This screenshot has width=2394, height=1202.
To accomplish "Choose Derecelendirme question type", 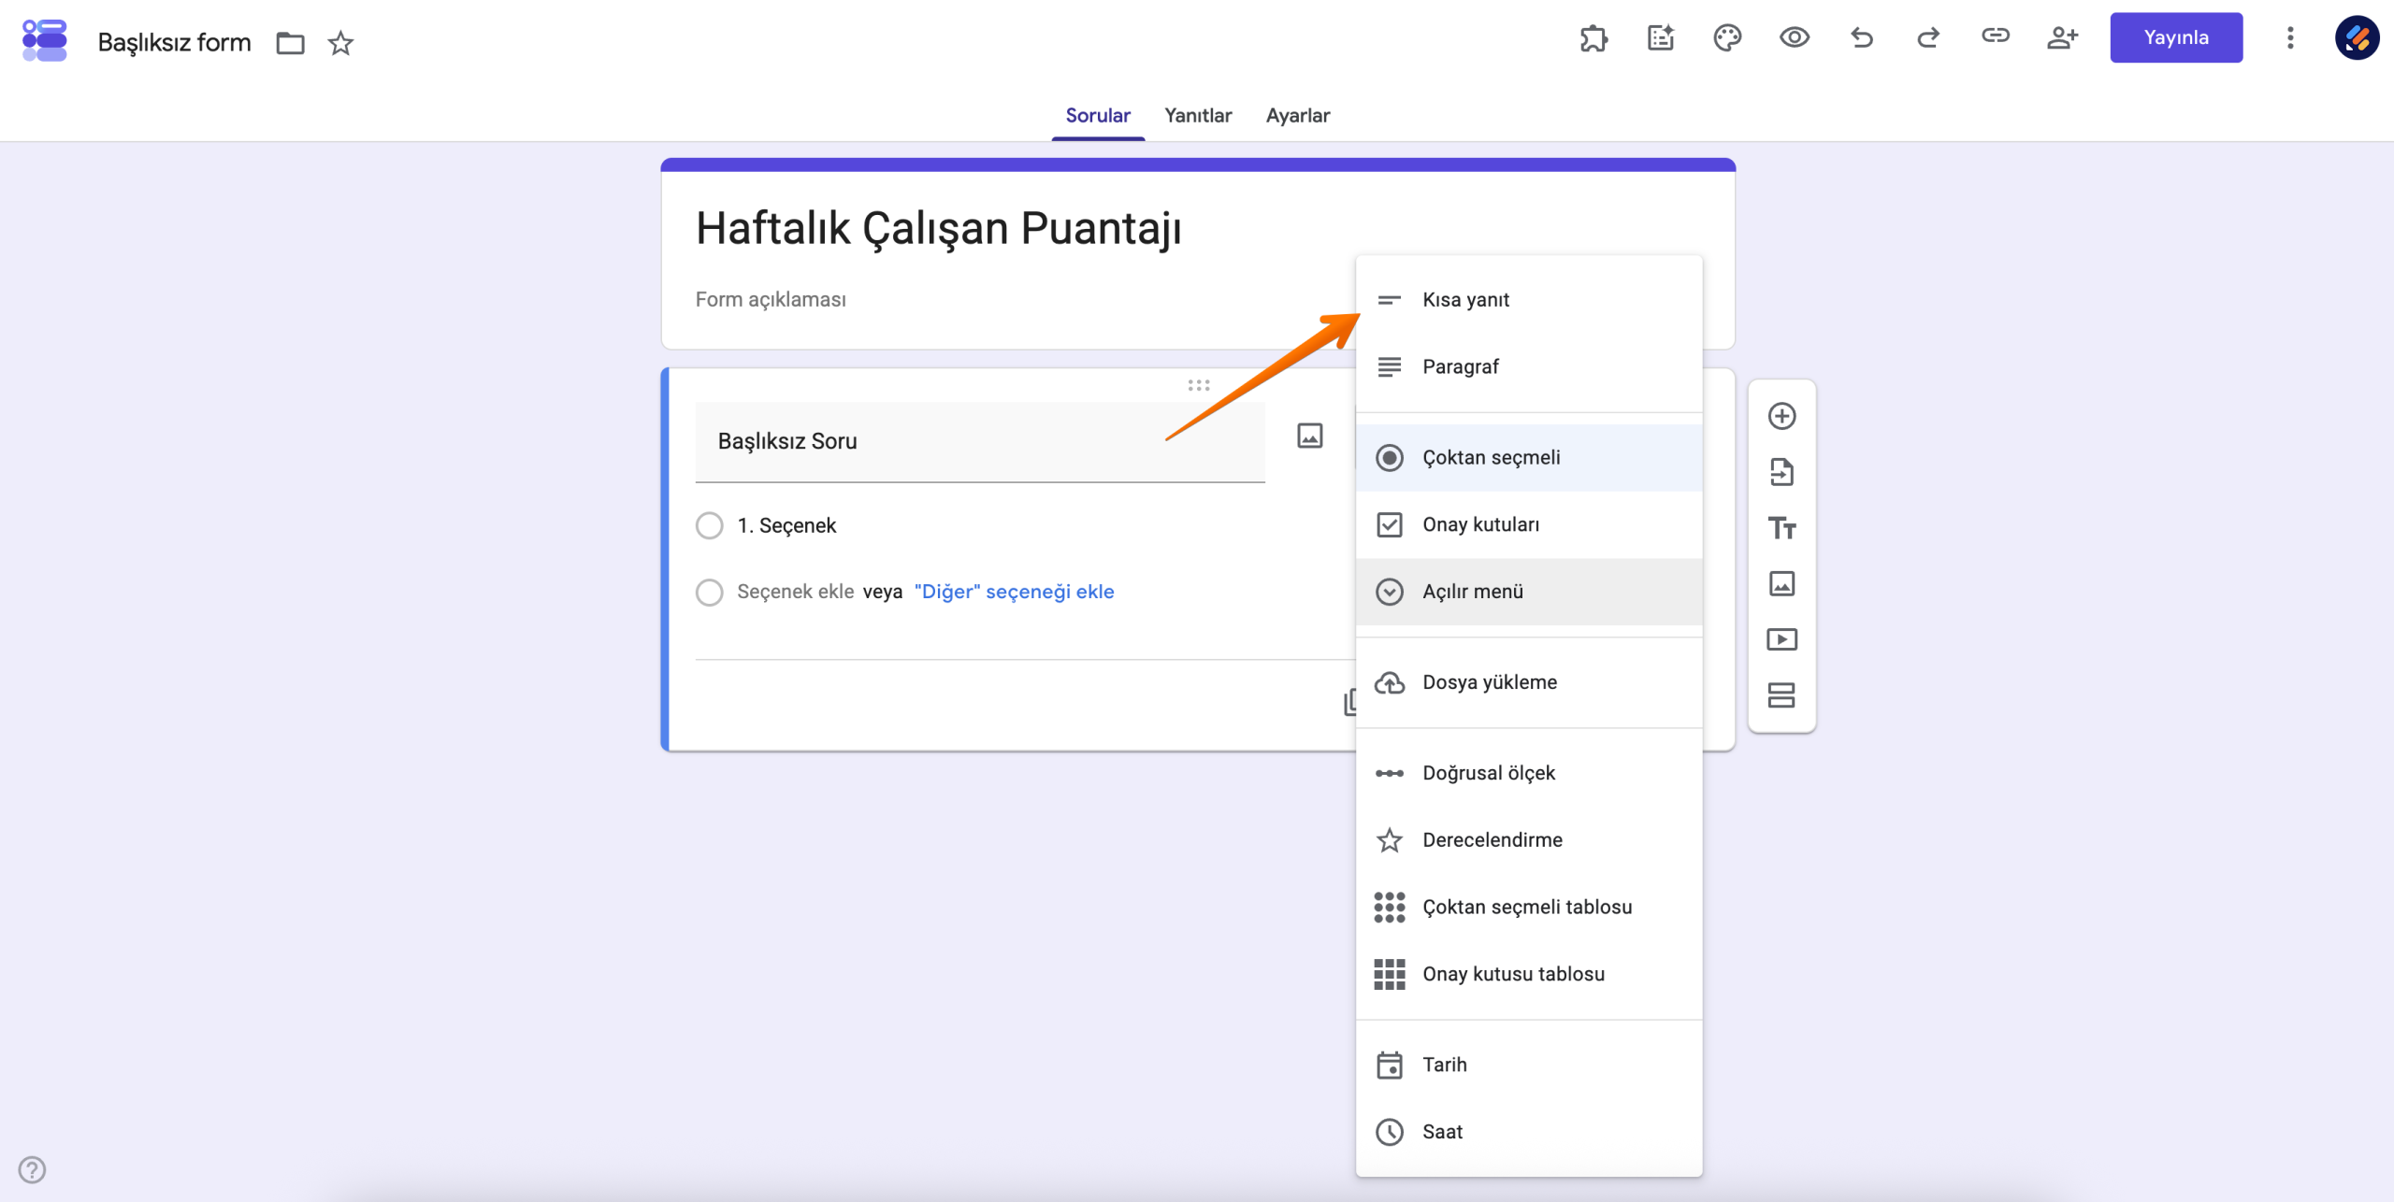I will click(1529, 839).
